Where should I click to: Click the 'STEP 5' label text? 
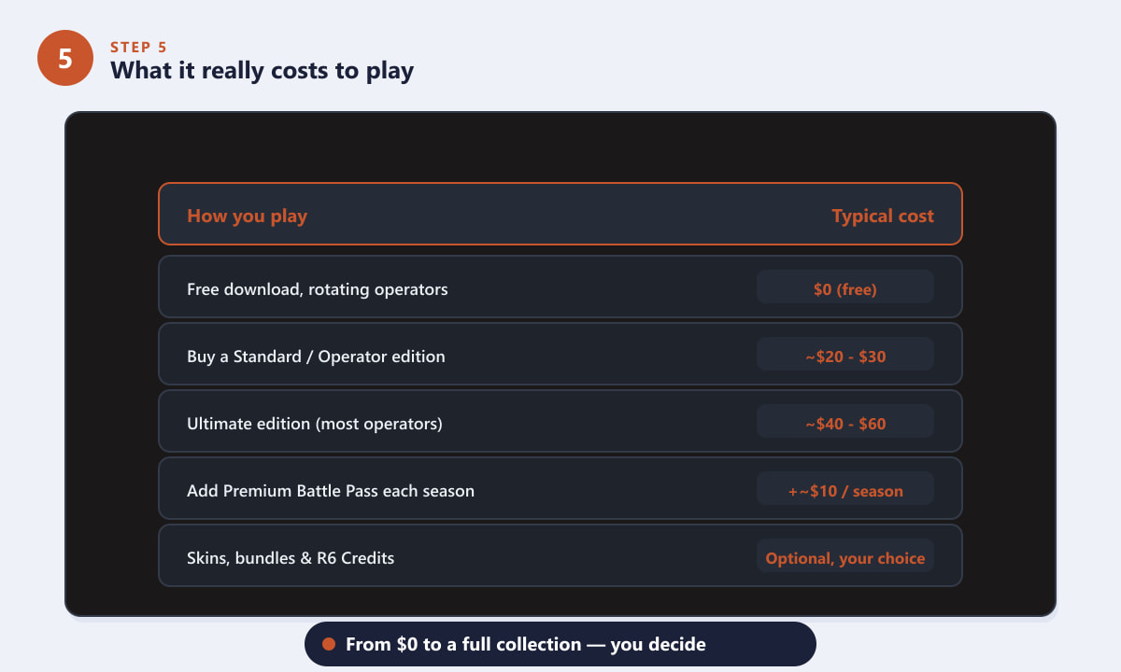139,46
